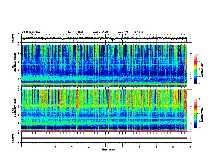Click the "8" kHz tick on ch.1 spectrogram
Viewport: 214px width, 165px height.
[x=19, y=53]
